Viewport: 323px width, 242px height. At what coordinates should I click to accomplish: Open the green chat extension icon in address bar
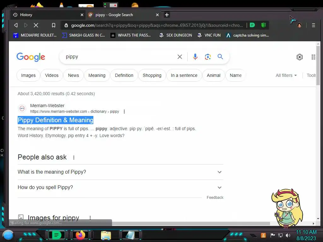[x=252, y=25]
